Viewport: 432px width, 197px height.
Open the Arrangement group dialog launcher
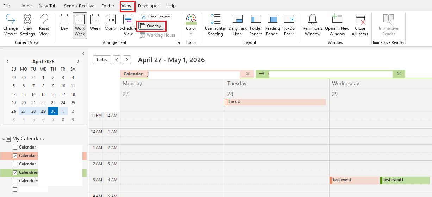pos(178,42)
